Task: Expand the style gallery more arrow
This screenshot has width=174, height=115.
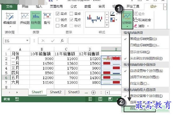Action: [107, 25]
